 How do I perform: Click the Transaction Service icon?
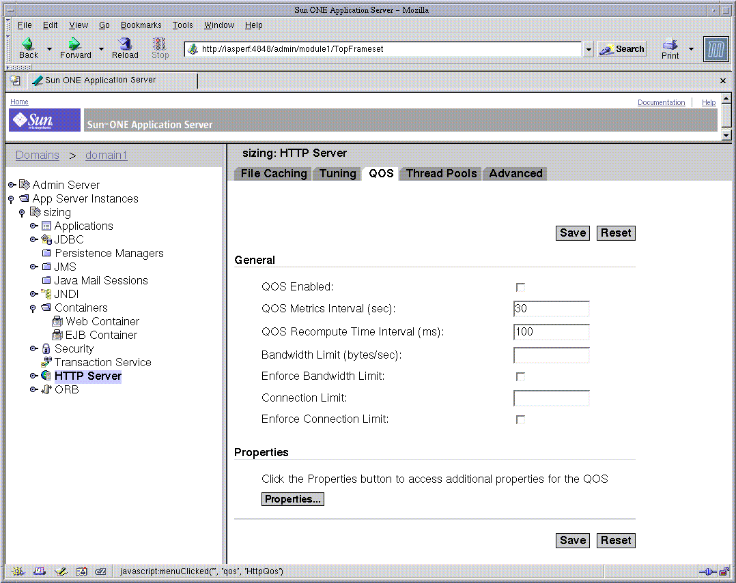click(46, 362)
